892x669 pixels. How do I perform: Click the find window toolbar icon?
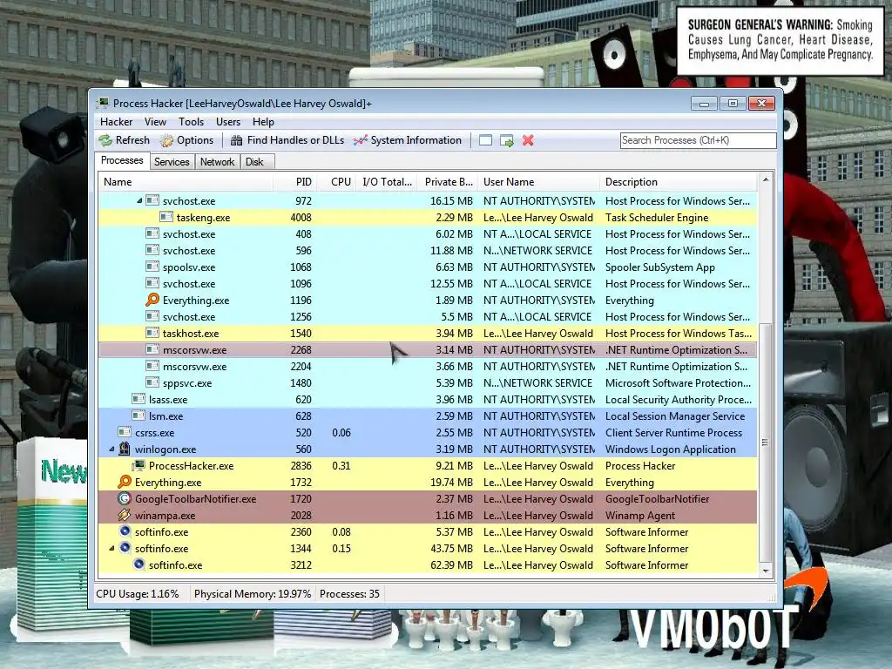coord(485,140)
